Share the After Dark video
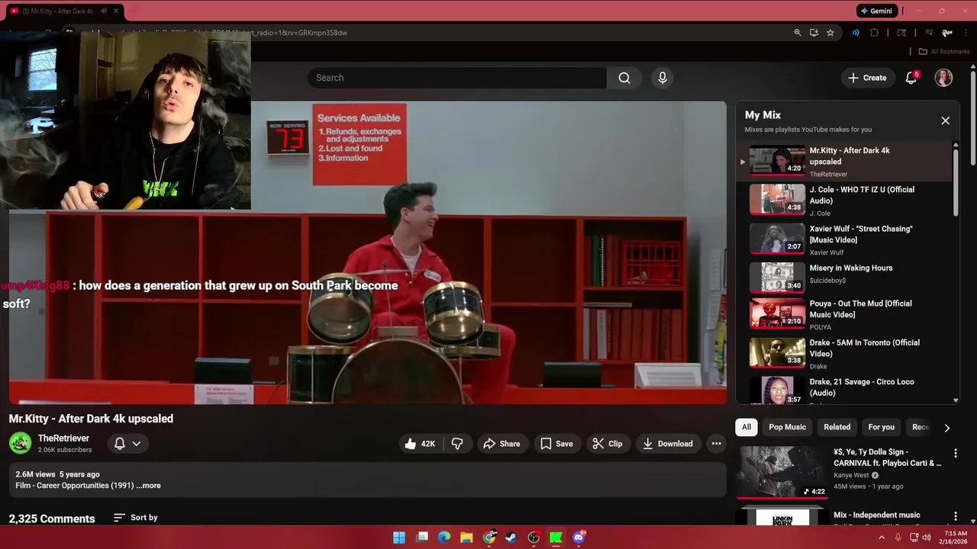The image size is (977, 549). click(x=501, y=444)
